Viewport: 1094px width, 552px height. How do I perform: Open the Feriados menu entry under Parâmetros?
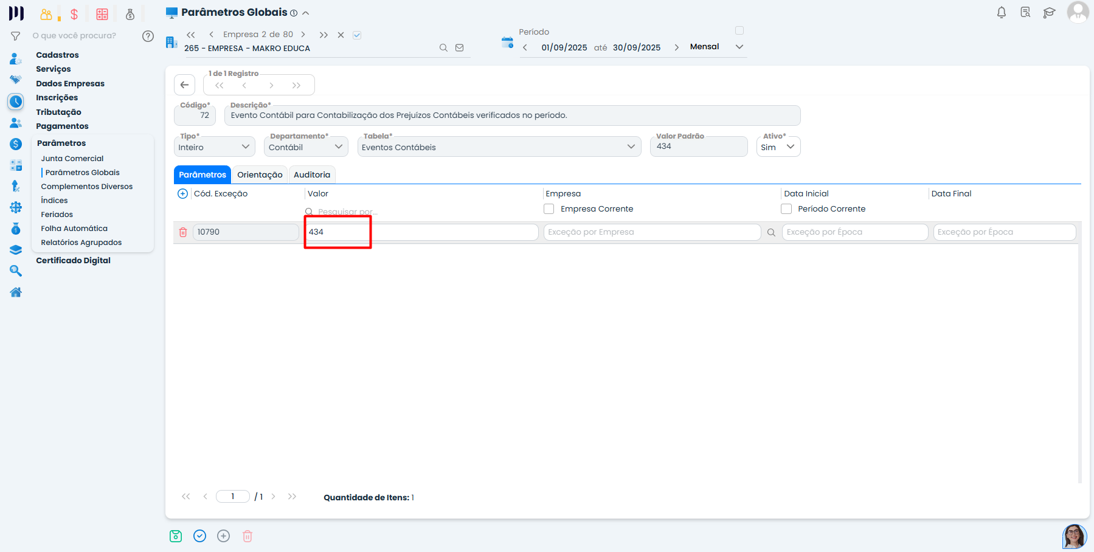point(57,214)
